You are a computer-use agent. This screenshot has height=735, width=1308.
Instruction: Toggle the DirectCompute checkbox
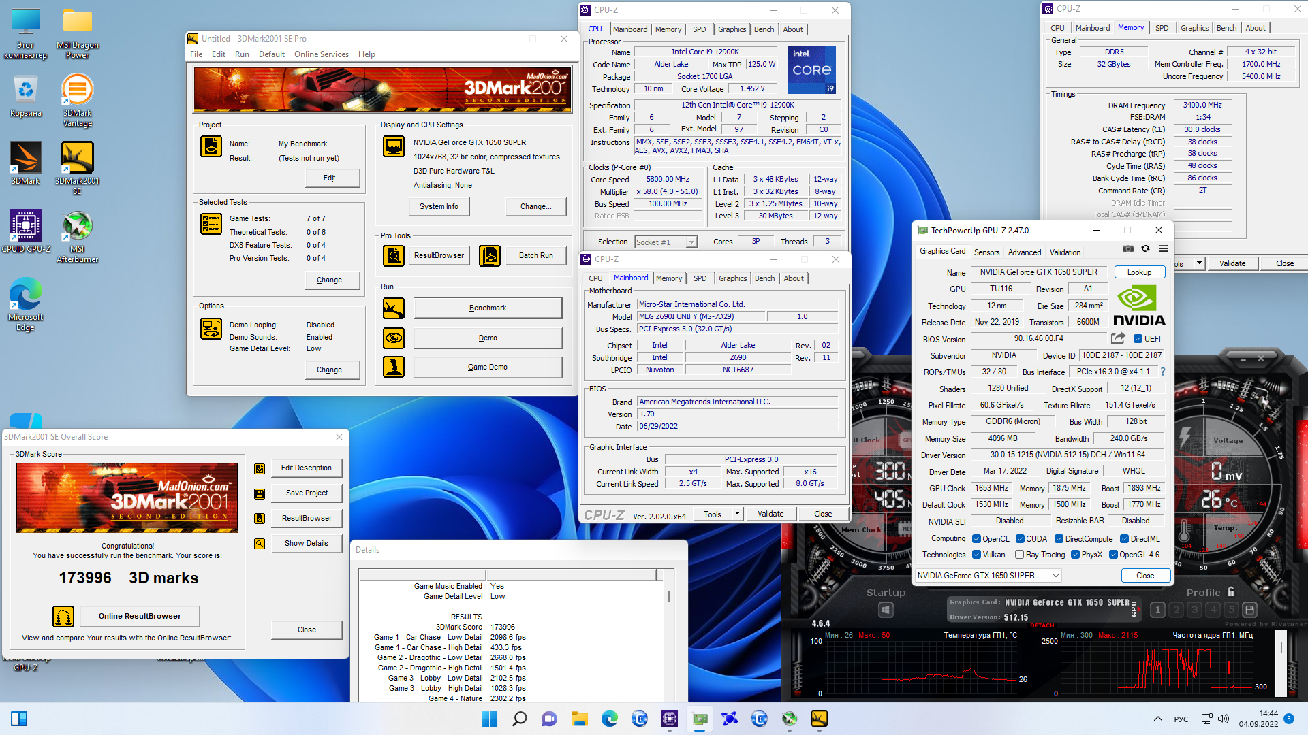coord(1059,539)
